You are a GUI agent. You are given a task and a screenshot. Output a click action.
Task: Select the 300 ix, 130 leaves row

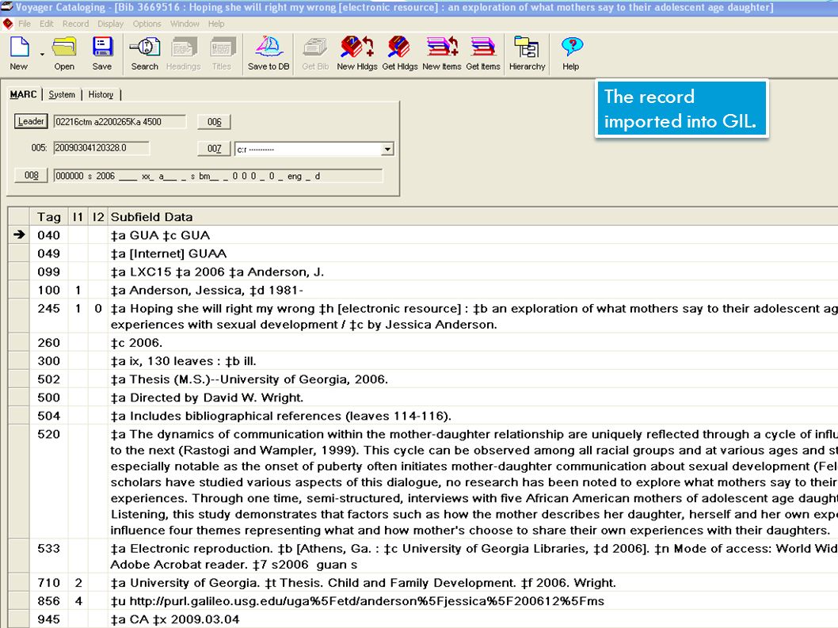[422, 361]
